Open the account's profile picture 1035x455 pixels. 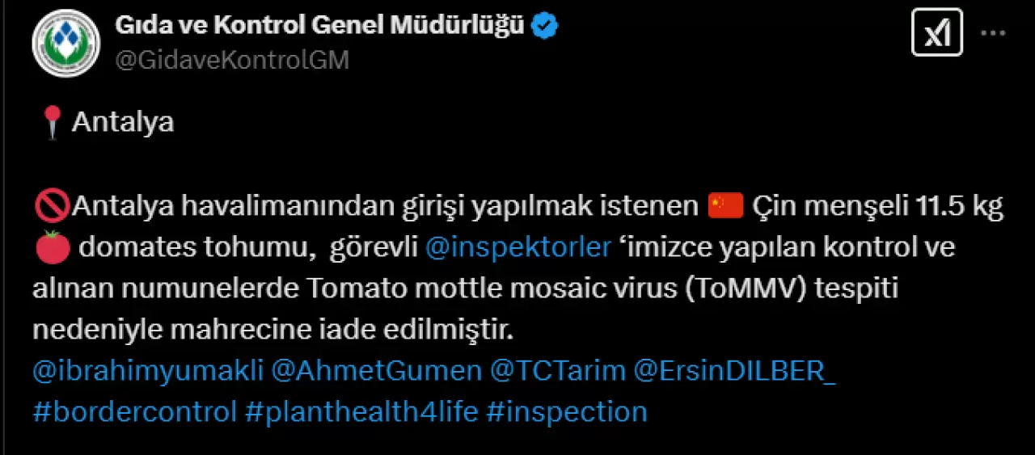[65, 43]
